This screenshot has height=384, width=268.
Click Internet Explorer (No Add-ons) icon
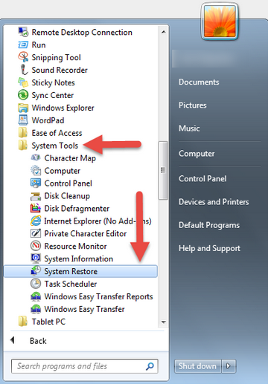click(36, 221)
